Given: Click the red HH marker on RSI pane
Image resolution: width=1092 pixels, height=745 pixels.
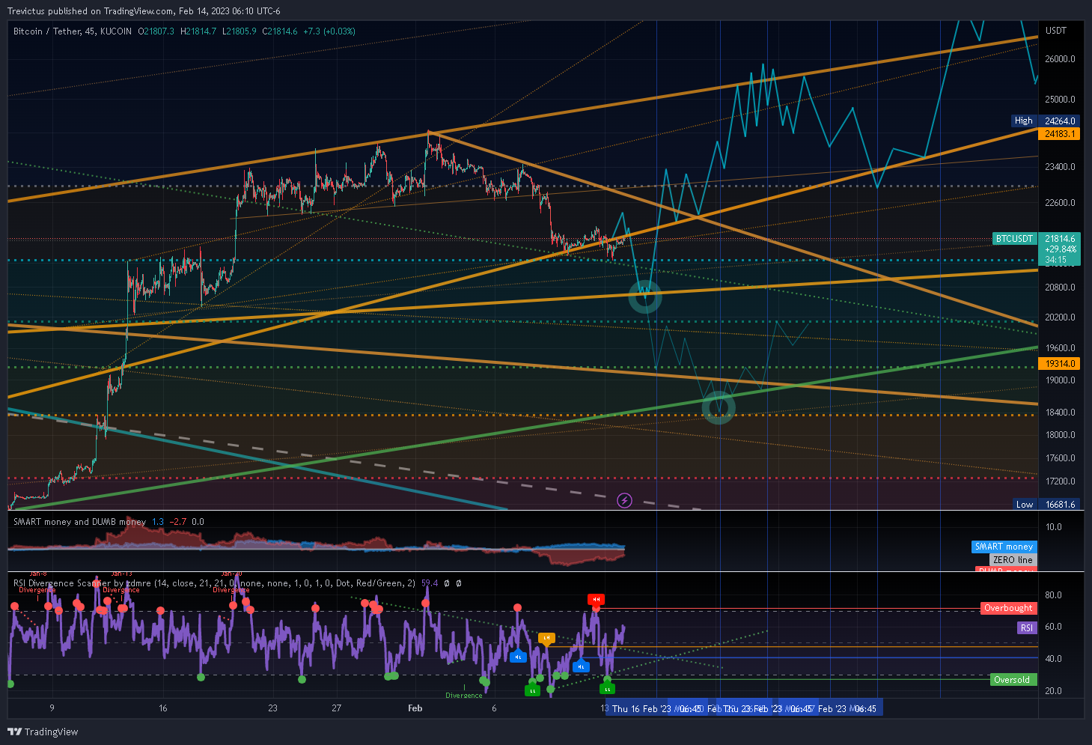Looking at the screenshot, I should pos(596,600).
